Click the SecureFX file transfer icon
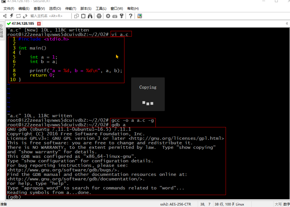Screen dimensions: 290x207 (x=139, y=16)
